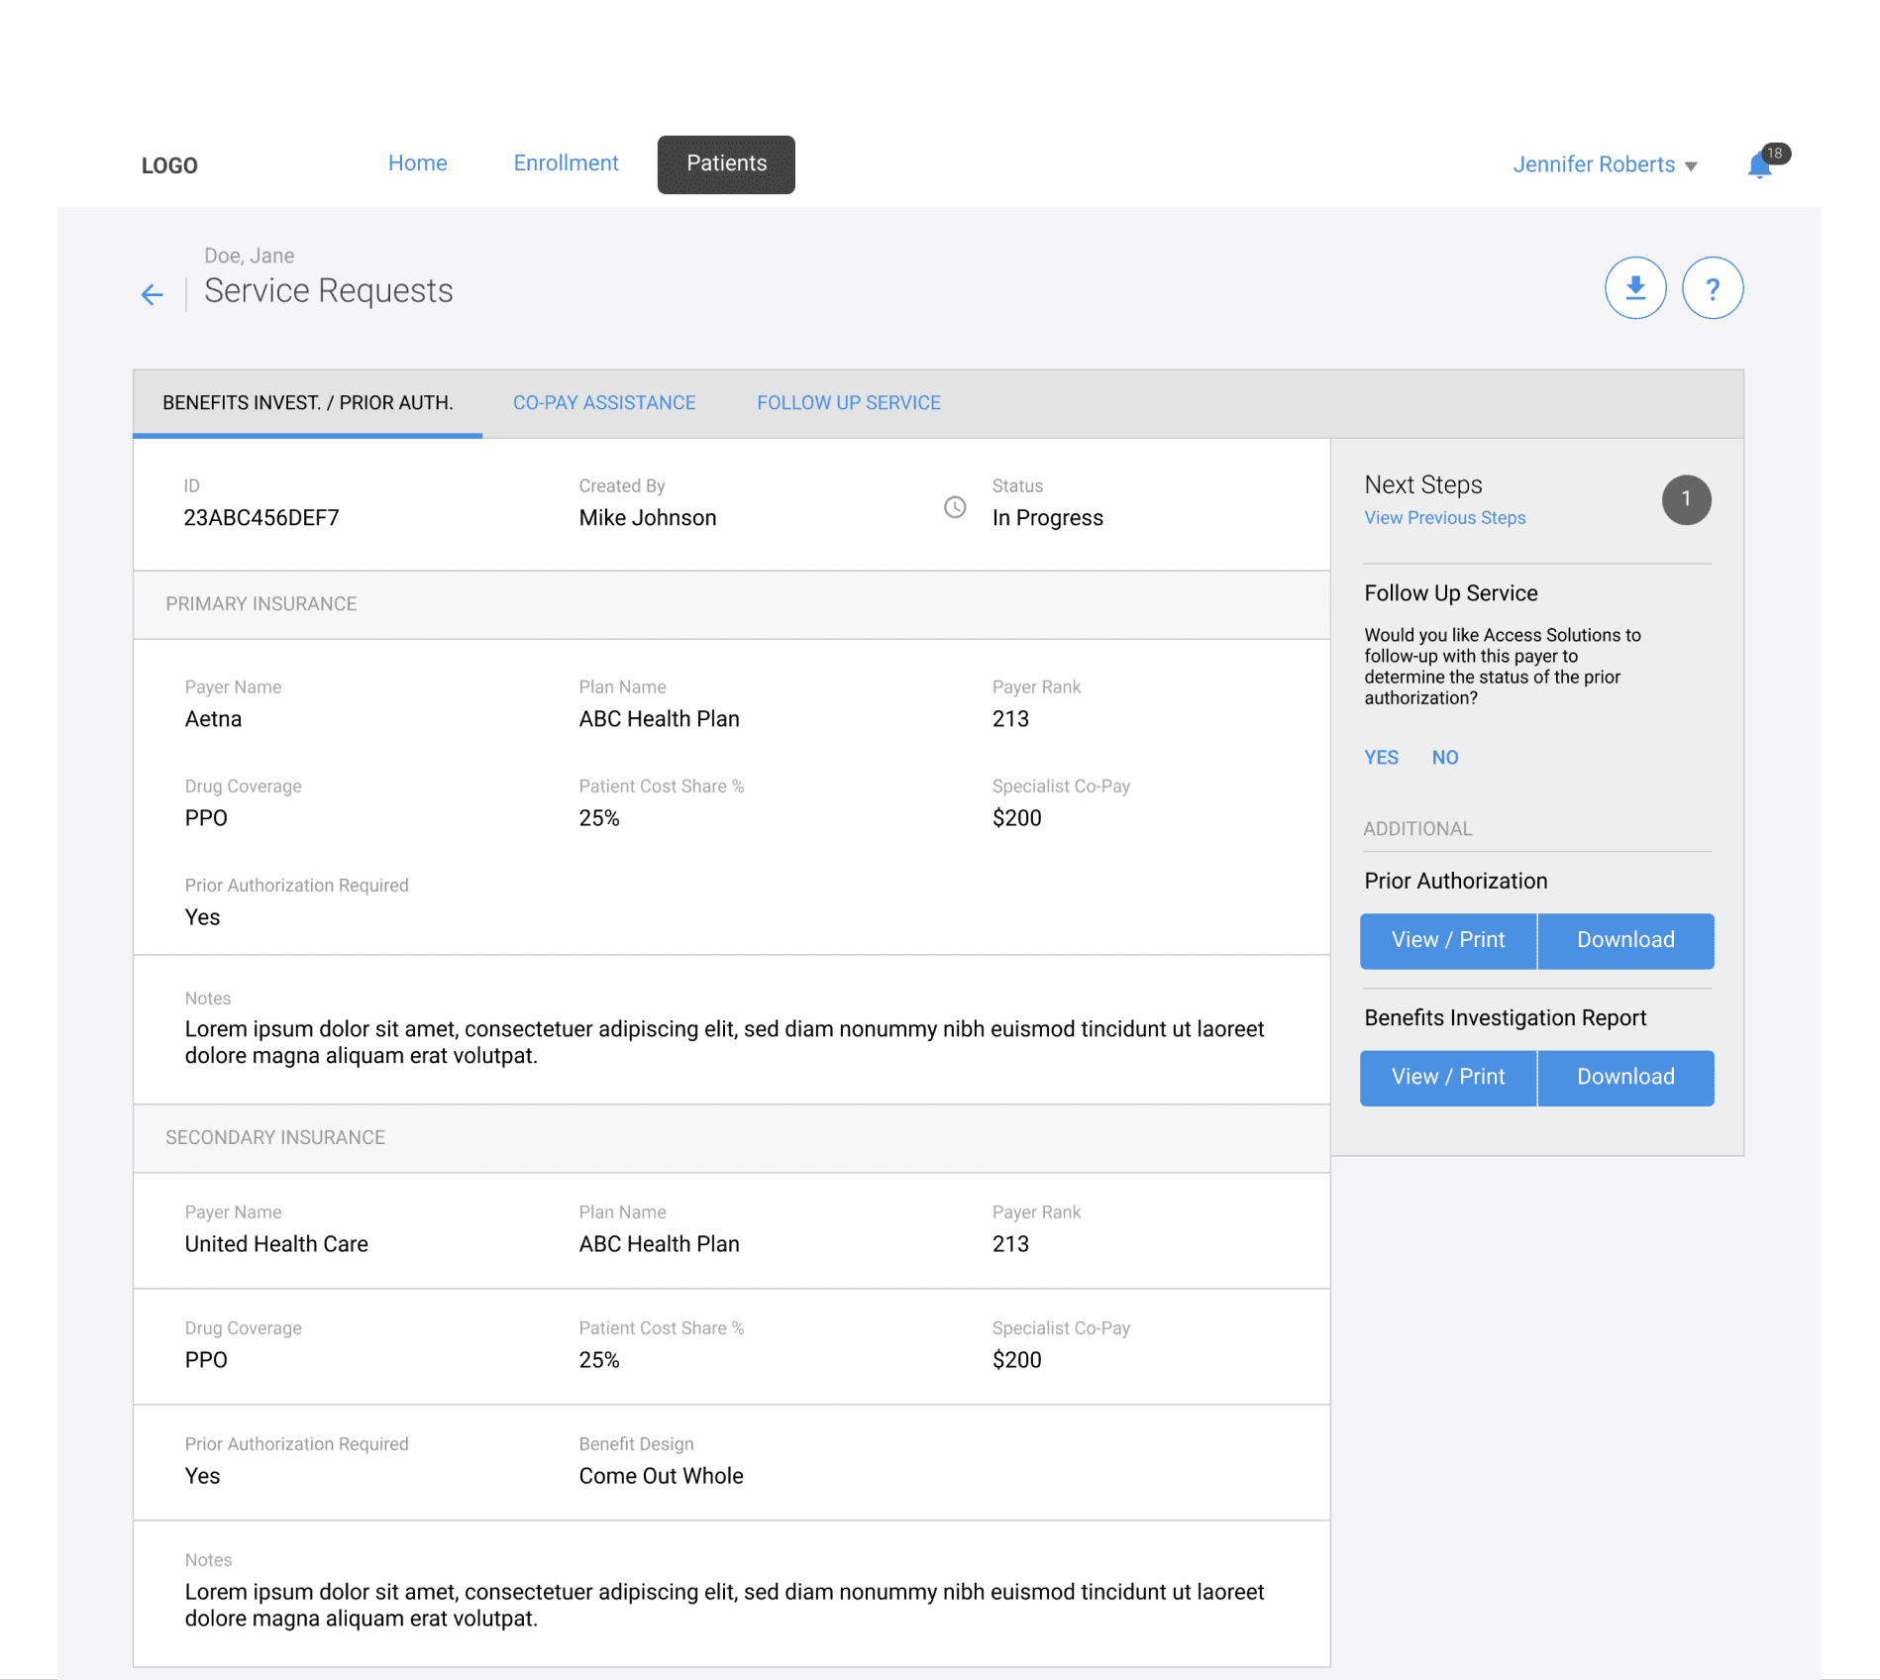Switch to the Co-Pay Assistance tab
The width and height of the screenshot is (1880, 1680).
point(603,403)
